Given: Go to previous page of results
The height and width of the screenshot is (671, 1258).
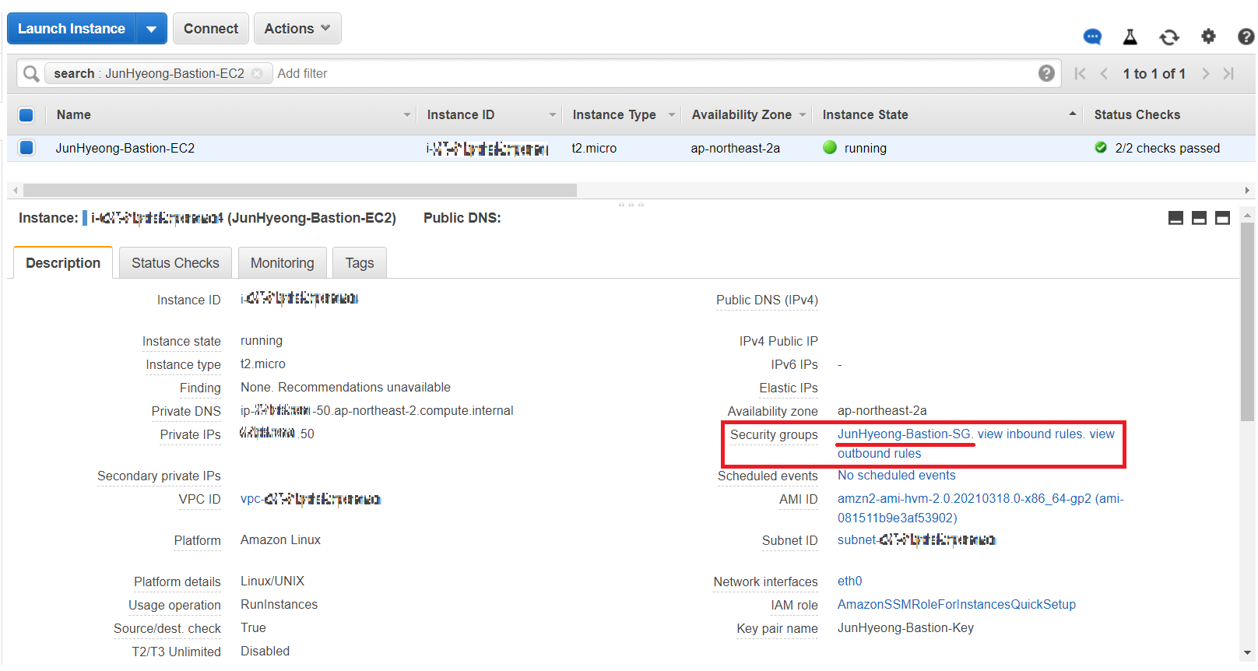Looking at the screenshot, I should coord(1104,73).
